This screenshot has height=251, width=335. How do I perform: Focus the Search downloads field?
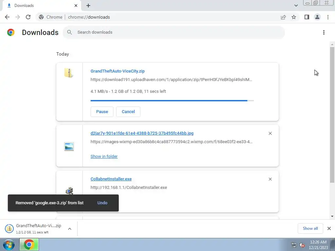pyautogui.click(x=174, y=32)
